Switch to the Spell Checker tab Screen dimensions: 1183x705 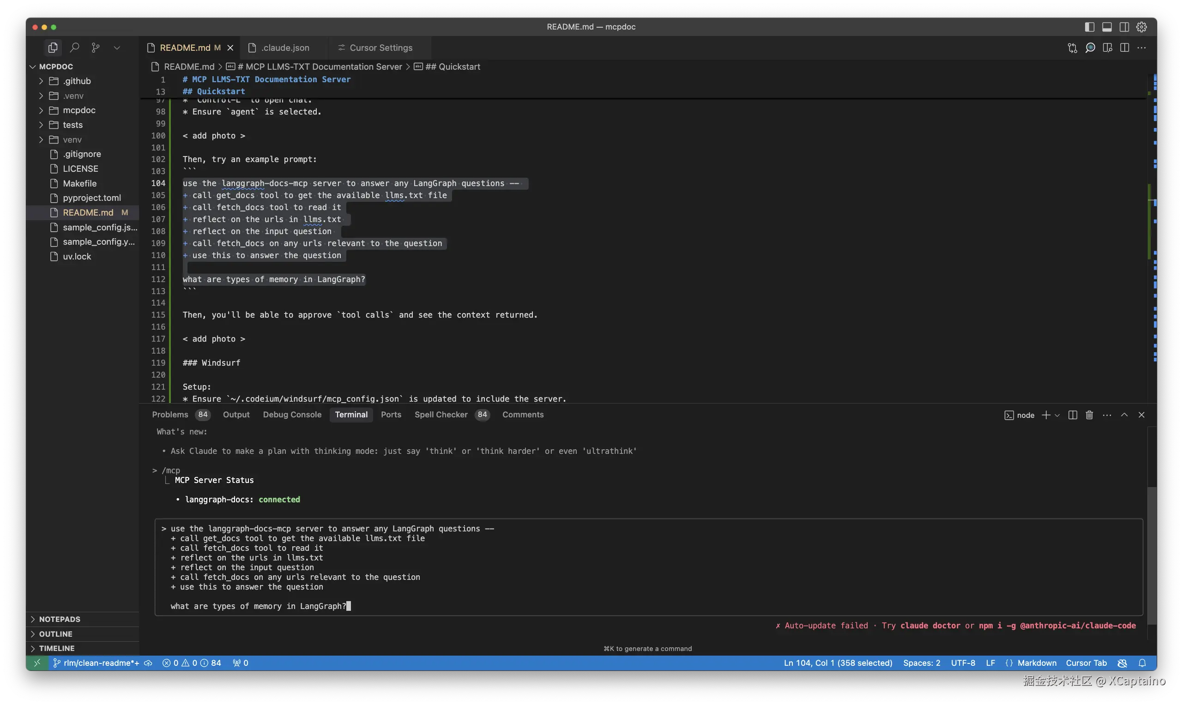tap(452, 415)
